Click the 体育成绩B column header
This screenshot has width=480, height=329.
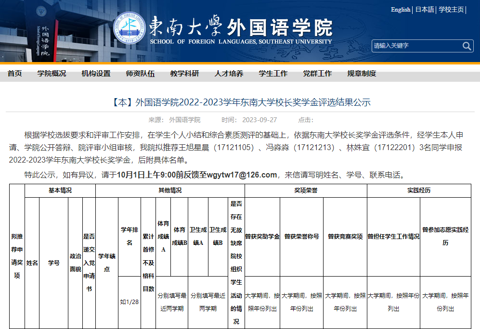(x=180, y=236)
